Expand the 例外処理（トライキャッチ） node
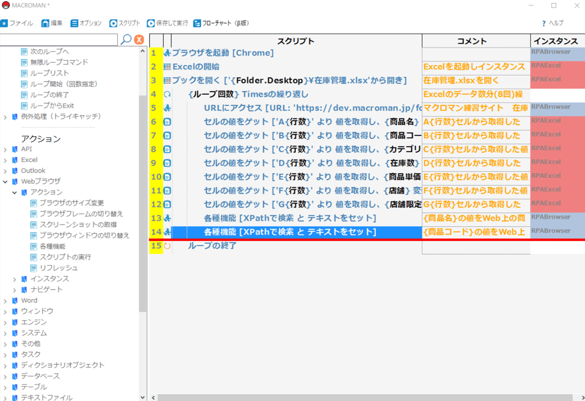Image resolution: width=585 pixels, height=401 pixels. [5, 116]
